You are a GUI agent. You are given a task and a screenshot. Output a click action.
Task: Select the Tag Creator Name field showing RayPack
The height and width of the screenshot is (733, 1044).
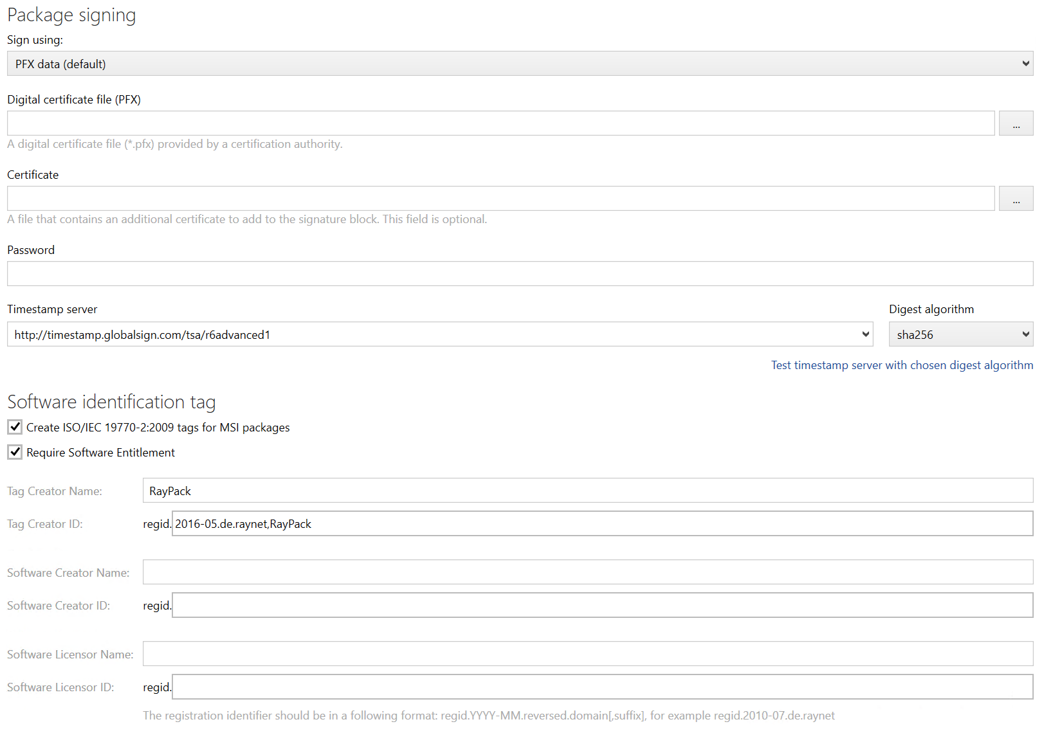click(x=450, y=490)
